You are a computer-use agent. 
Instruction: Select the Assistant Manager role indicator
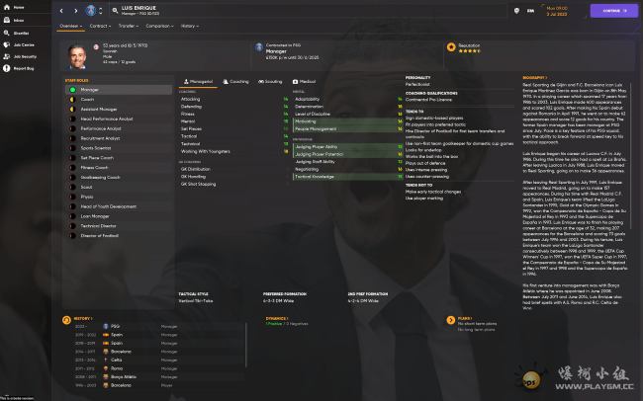(72, 110)
